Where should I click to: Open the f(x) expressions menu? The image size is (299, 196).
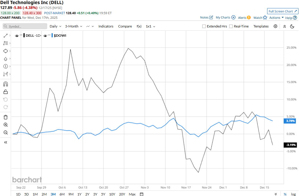[x=139, y=26]
